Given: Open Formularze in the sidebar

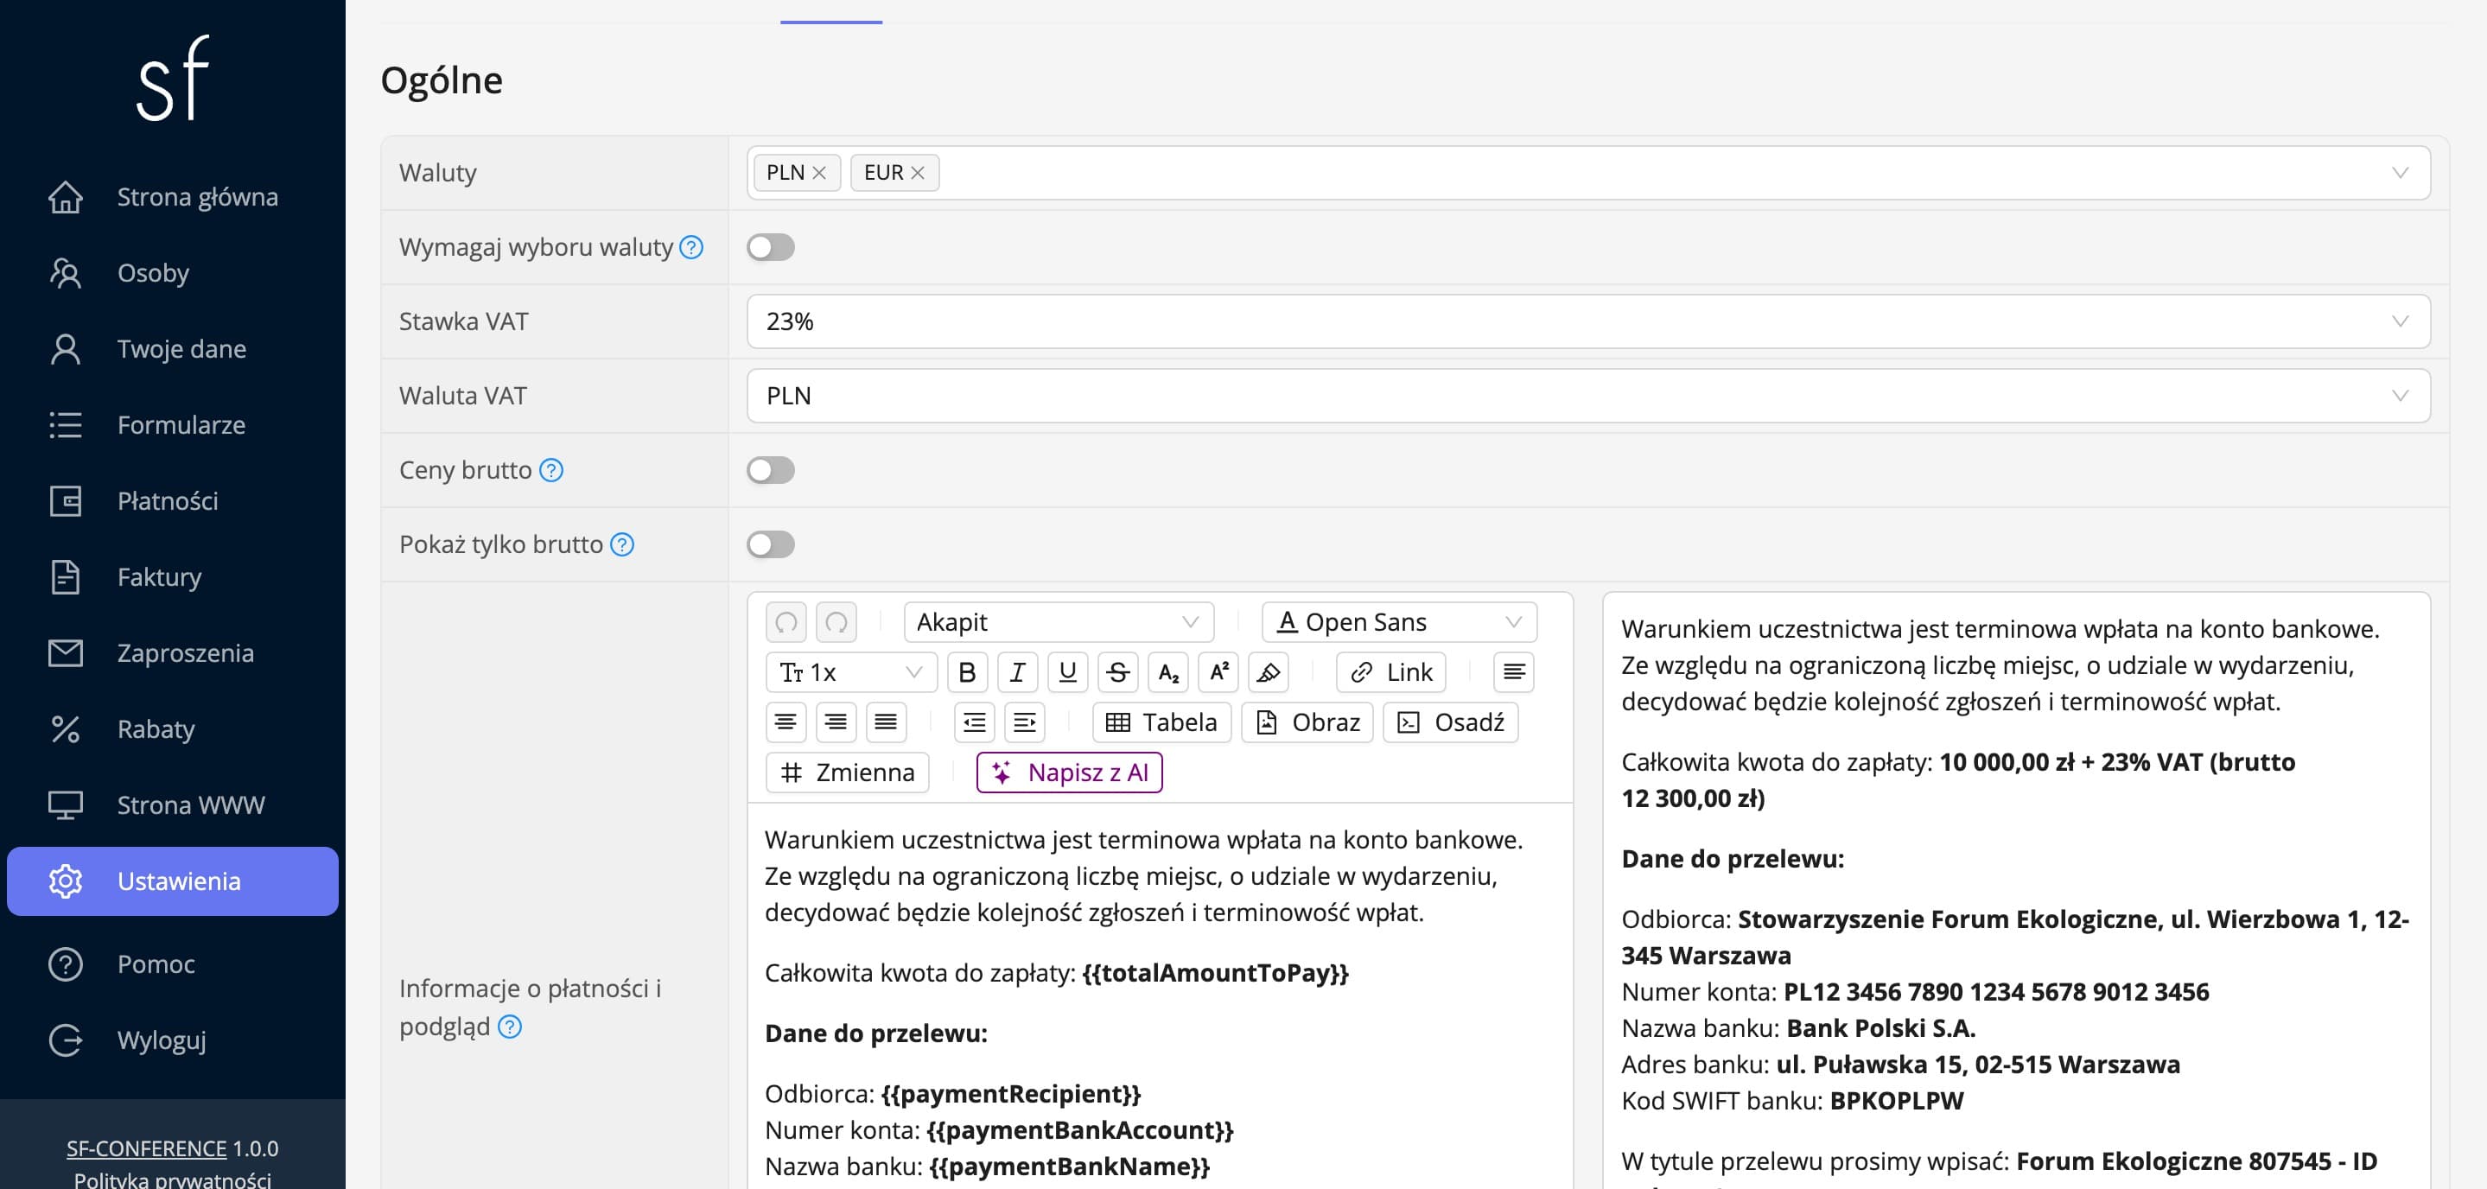Looking at the screenshot, I should click(x=173, y=424).
